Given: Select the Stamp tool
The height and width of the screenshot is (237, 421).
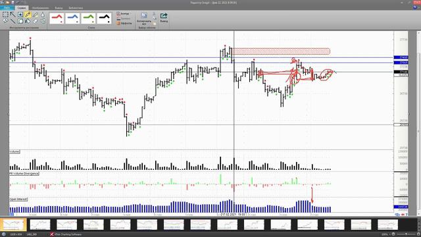Looking at the screenshot, I should (20, 14).
